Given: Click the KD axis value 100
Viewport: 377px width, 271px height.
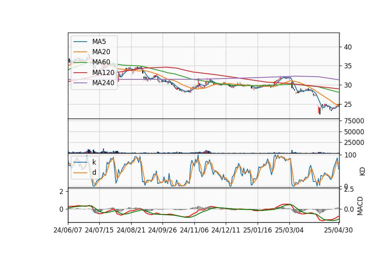Looking at the screenshot, I should [x=350, y=155].
